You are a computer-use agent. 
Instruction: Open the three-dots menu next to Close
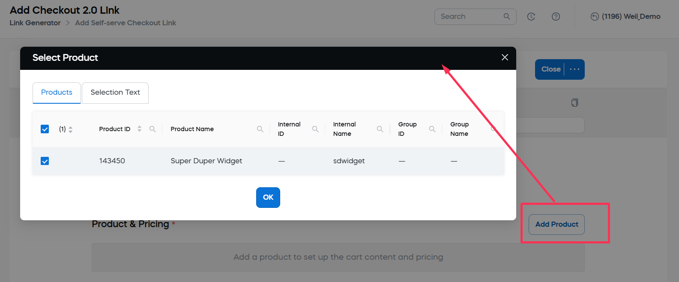pos(574,69)
